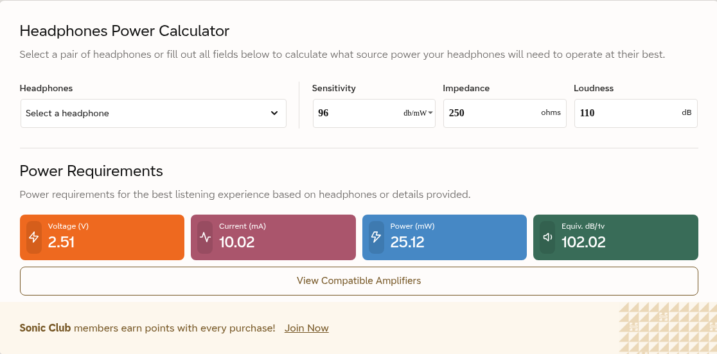The height and width of the screenshot is (354, 717).
Task: Follow the Join Now link
Action: (x=306, y=328)
